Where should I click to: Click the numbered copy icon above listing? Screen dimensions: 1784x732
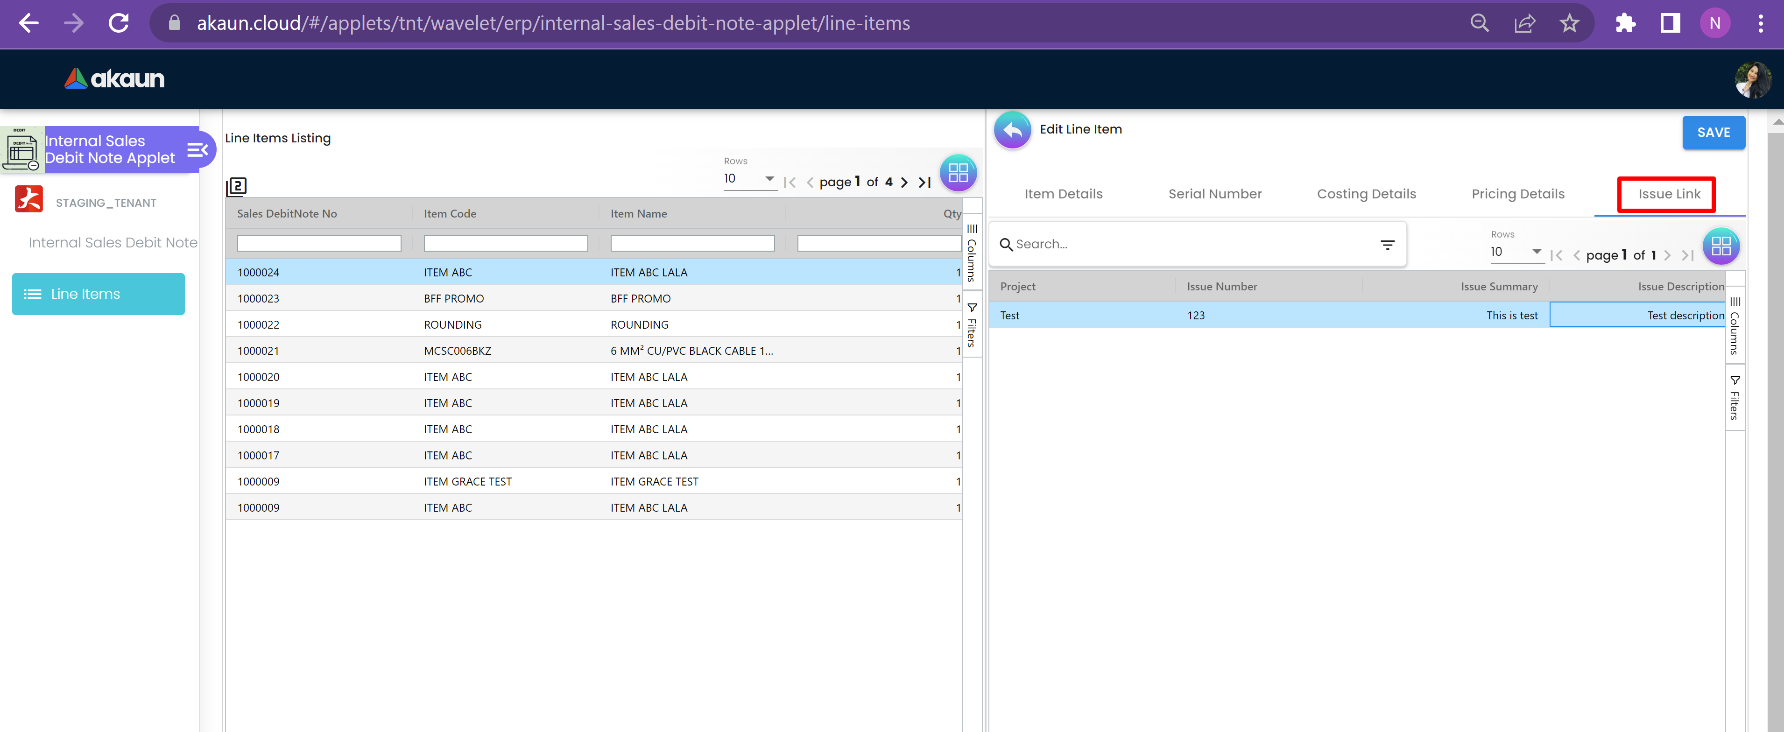[237, 186]
